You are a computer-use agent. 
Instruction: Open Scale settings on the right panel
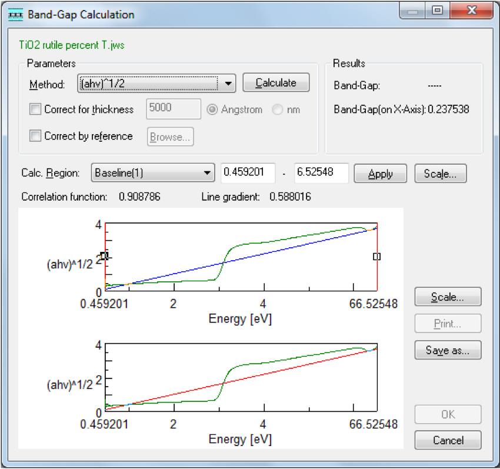[448, 297]
